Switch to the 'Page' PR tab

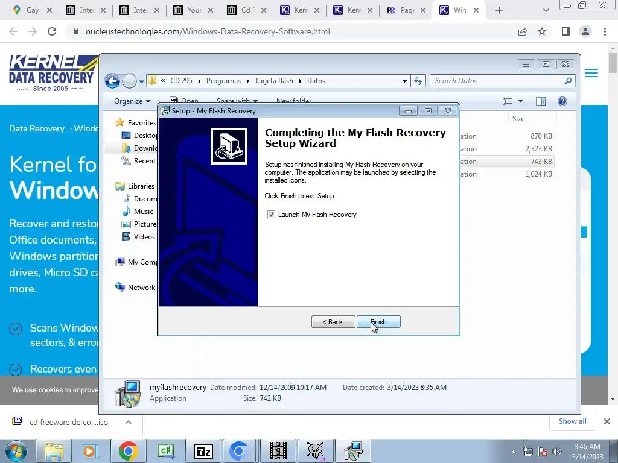pos(406,11)
